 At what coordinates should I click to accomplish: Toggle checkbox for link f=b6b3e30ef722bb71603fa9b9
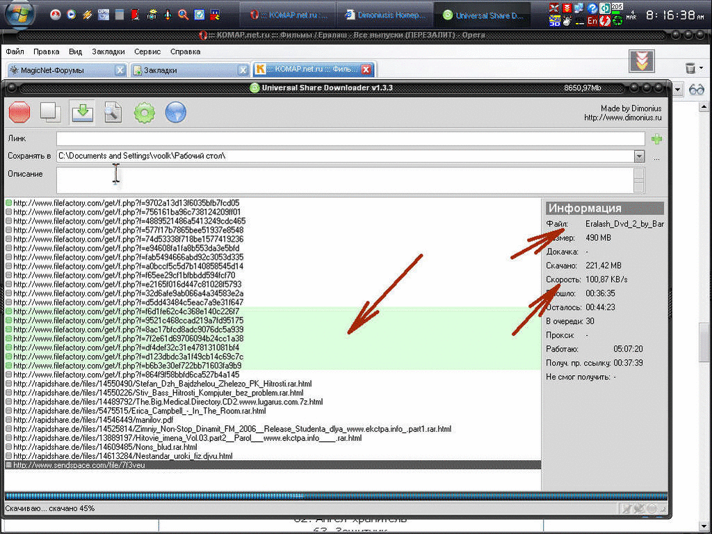pyautogui.click(x=8, y=366)
